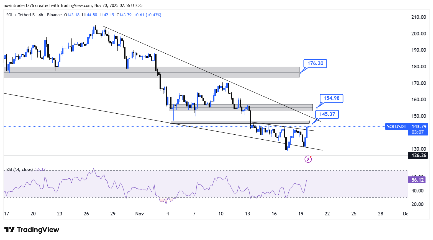Click the 143.79 current price tag

click(419, 127)
